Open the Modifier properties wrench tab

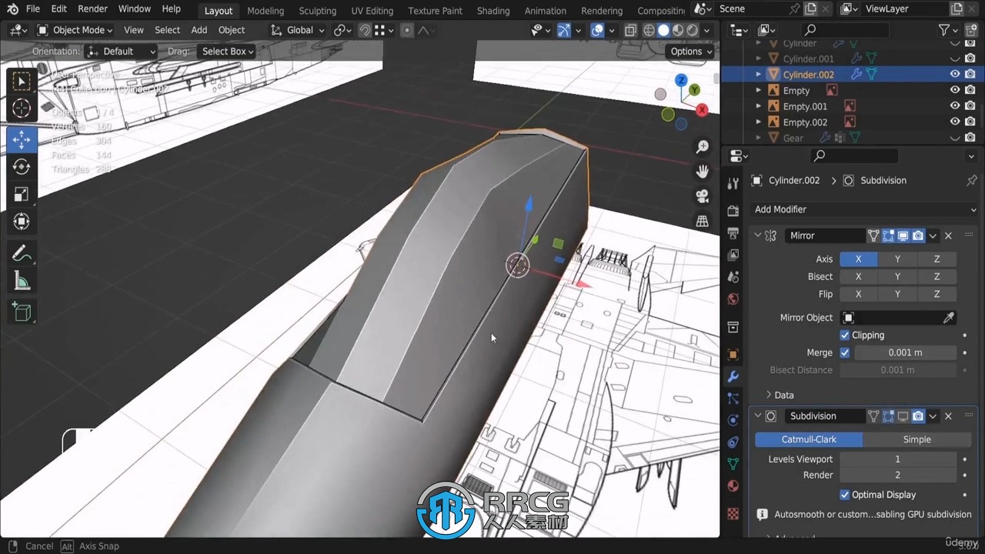(x=733, y=376)
